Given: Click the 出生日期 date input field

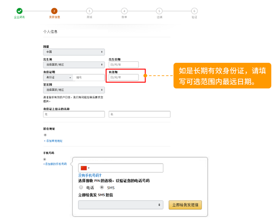Looking at the screenshot, I should click(x=124, y=65).
